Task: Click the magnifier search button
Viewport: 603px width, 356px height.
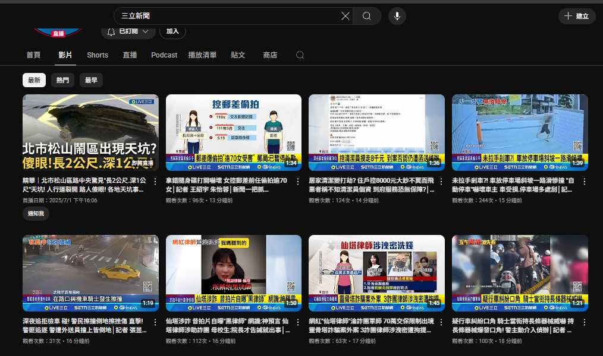Action: 367,16
